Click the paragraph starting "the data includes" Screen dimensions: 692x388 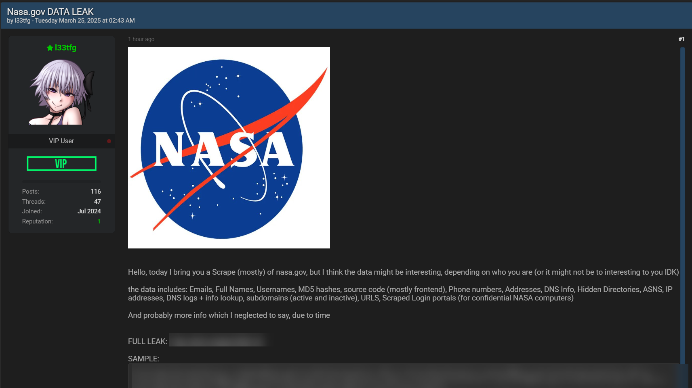point(400,294)
